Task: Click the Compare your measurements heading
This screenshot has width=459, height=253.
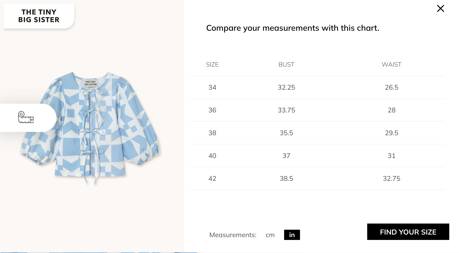Action: click(293, 28)
